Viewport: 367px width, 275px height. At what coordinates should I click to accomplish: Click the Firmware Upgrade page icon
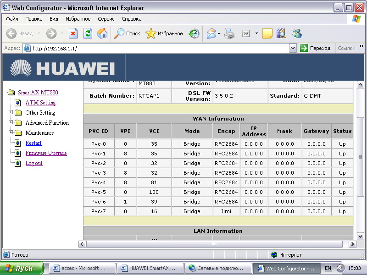pyautogui.click(x=18, y=153)
